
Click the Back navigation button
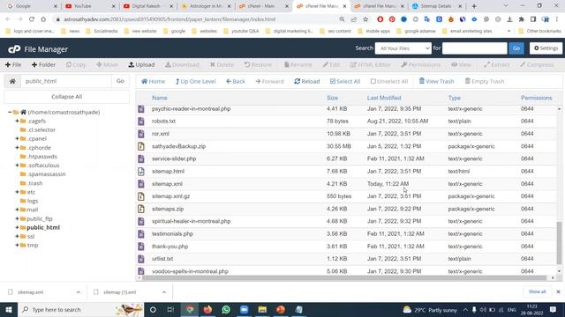(236, 82)
